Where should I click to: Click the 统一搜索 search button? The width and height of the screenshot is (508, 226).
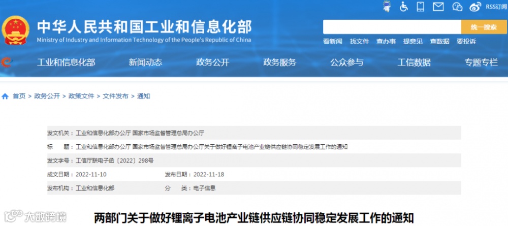coord(484,27)
